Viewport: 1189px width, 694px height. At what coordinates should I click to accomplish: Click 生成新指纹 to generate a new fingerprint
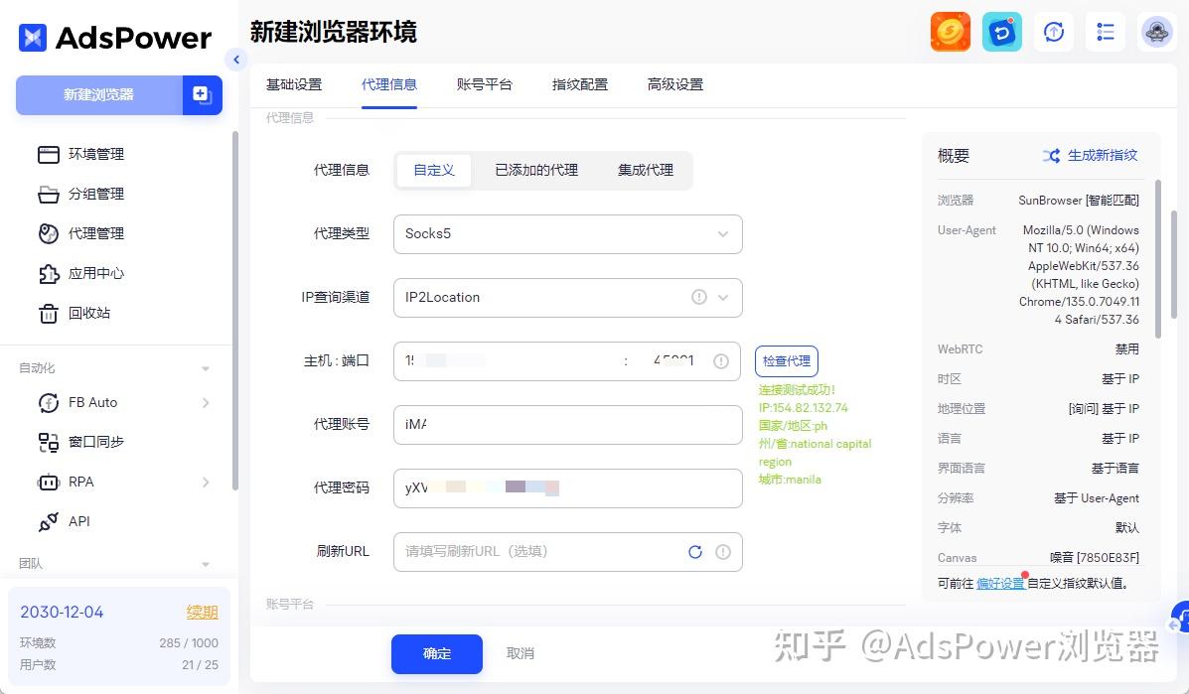pos(1103,155)
